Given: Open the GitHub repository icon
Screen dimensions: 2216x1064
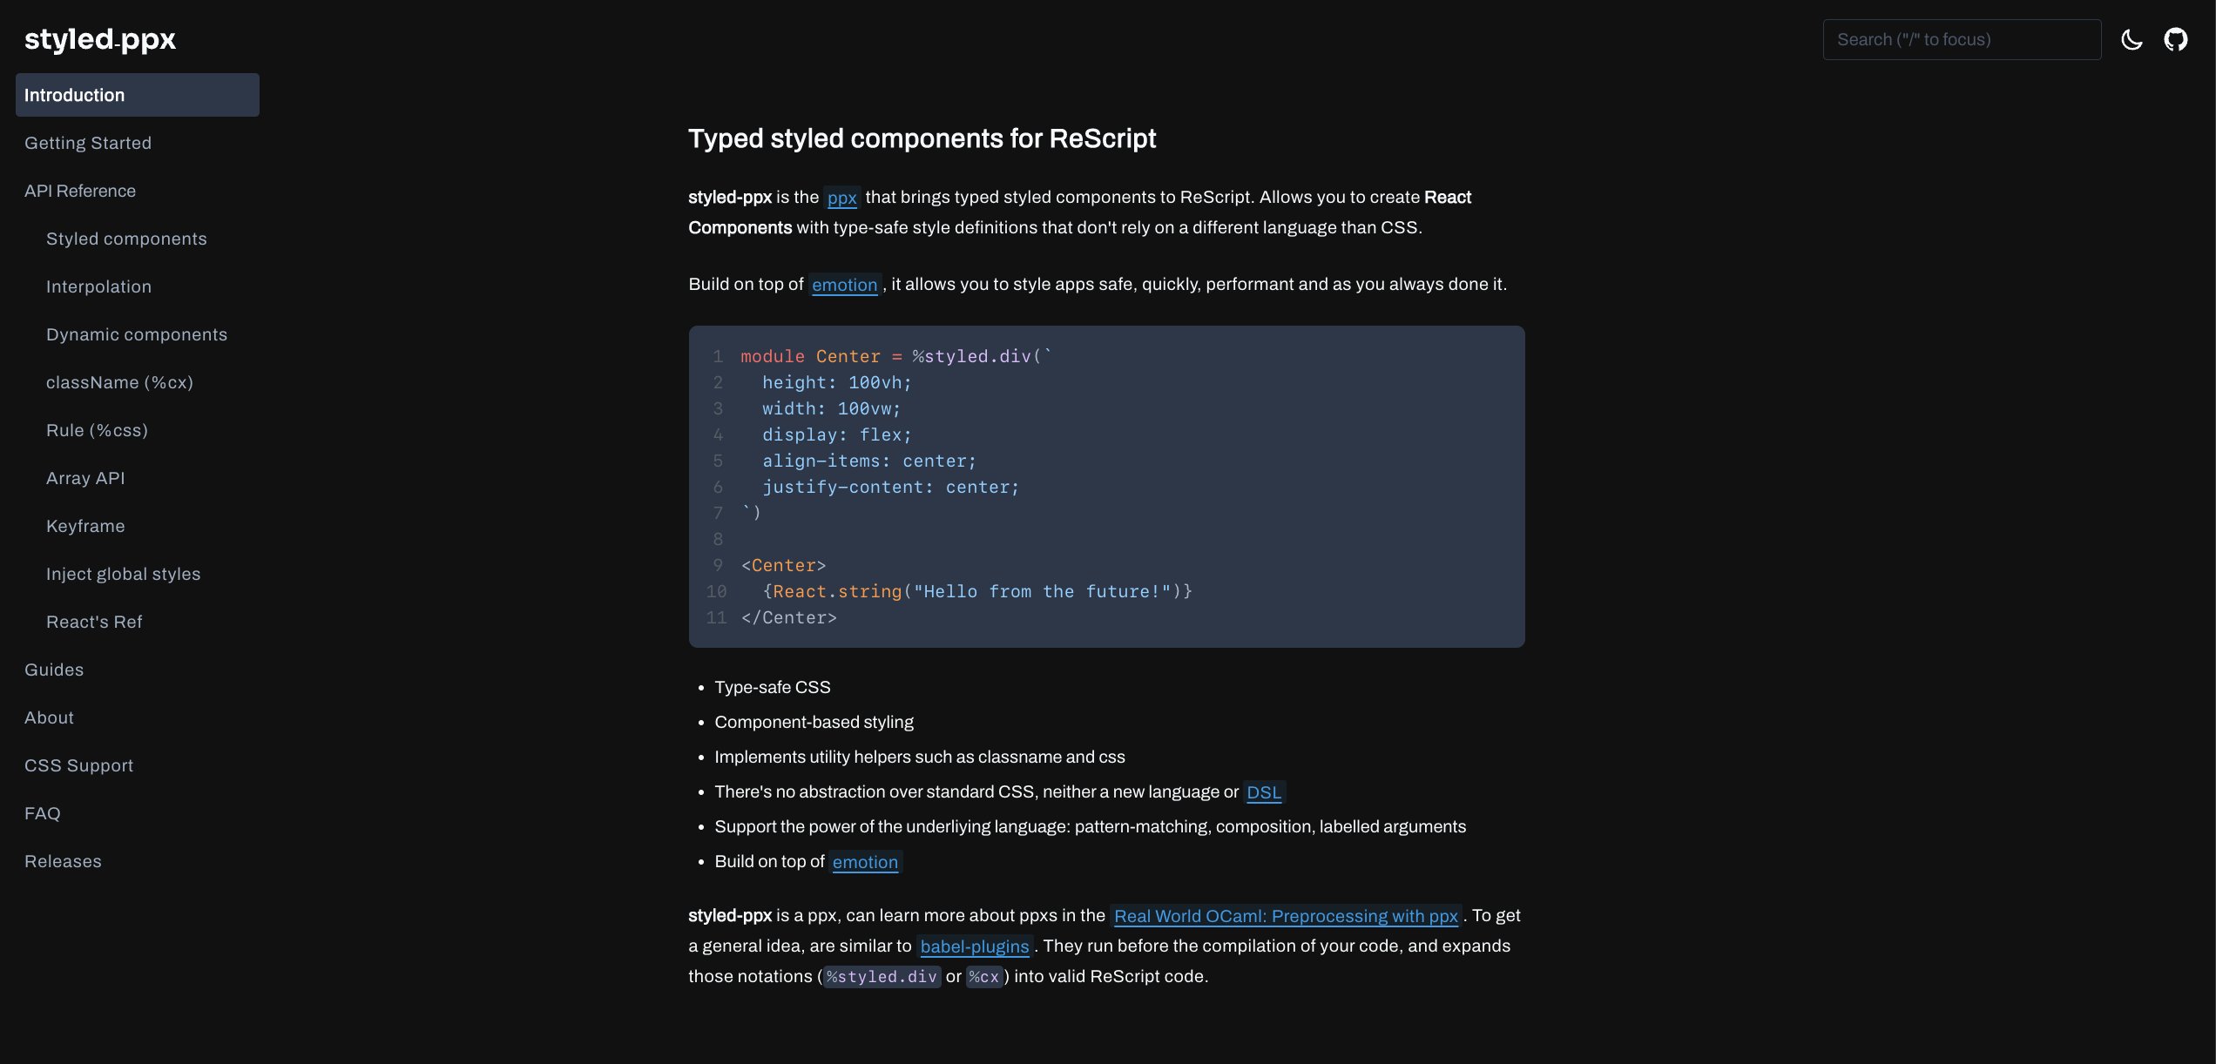Looking at the screenshot, I should pos(2175,39).
